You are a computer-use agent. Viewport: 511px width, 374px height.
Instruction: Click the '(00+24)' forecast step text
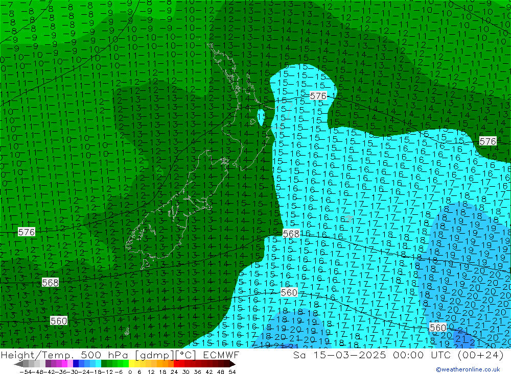pyautogui.click(x=481, y=355)
